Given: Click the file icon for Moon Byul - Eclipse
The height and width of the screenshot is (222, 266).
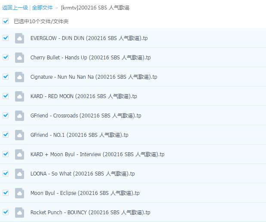Looking at the screenshot, I should tap(19, 193).
